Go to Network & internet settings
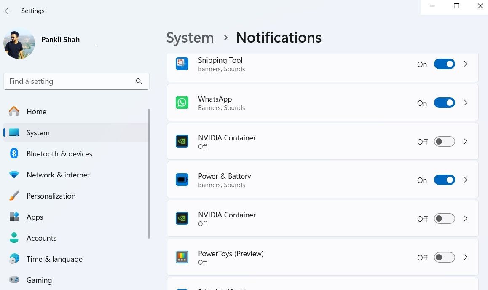Screen dimensions: 488x290 click(x=75, y=175)
